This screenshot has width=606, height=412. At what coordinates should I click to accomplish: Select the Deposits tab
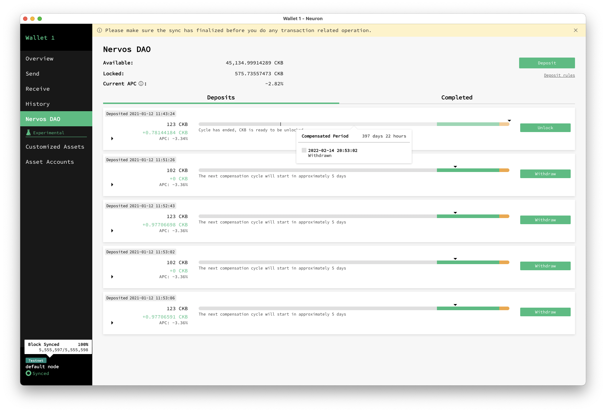pos(221,97)
